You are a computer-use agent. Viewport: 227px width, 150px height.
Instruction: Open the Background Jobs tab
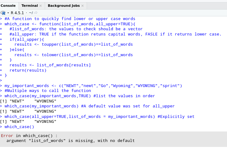click(x=64, y=6)
